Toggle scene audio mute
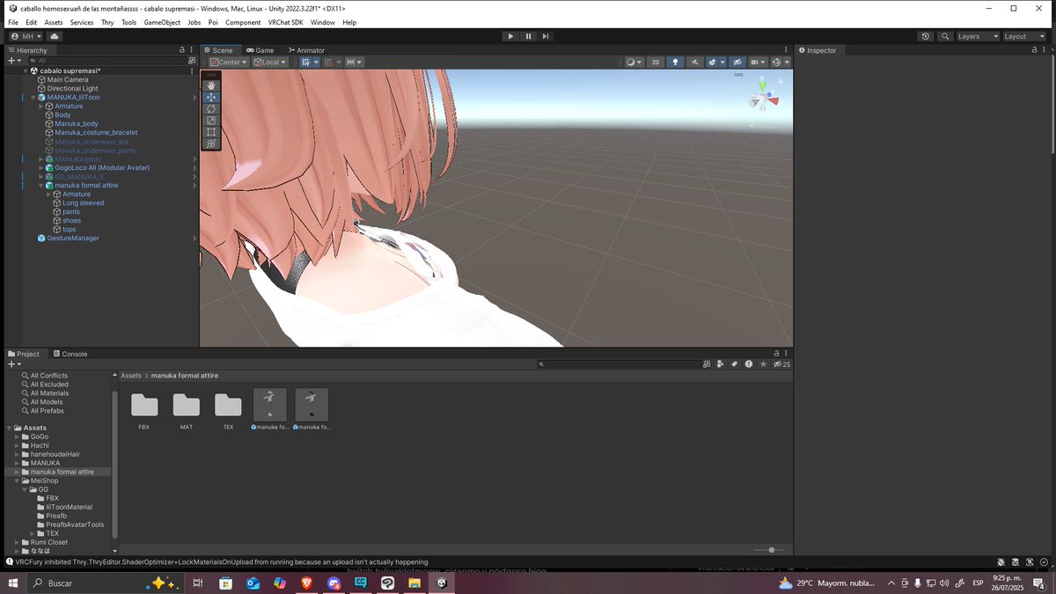Image resolution: width=1056 pixels, height=594 pixels. click(x=696, y=62)
